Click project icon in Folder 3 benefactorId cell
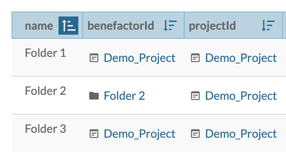Image resolution: width=286 pixels, height=160 pixels. coord(94,134)
